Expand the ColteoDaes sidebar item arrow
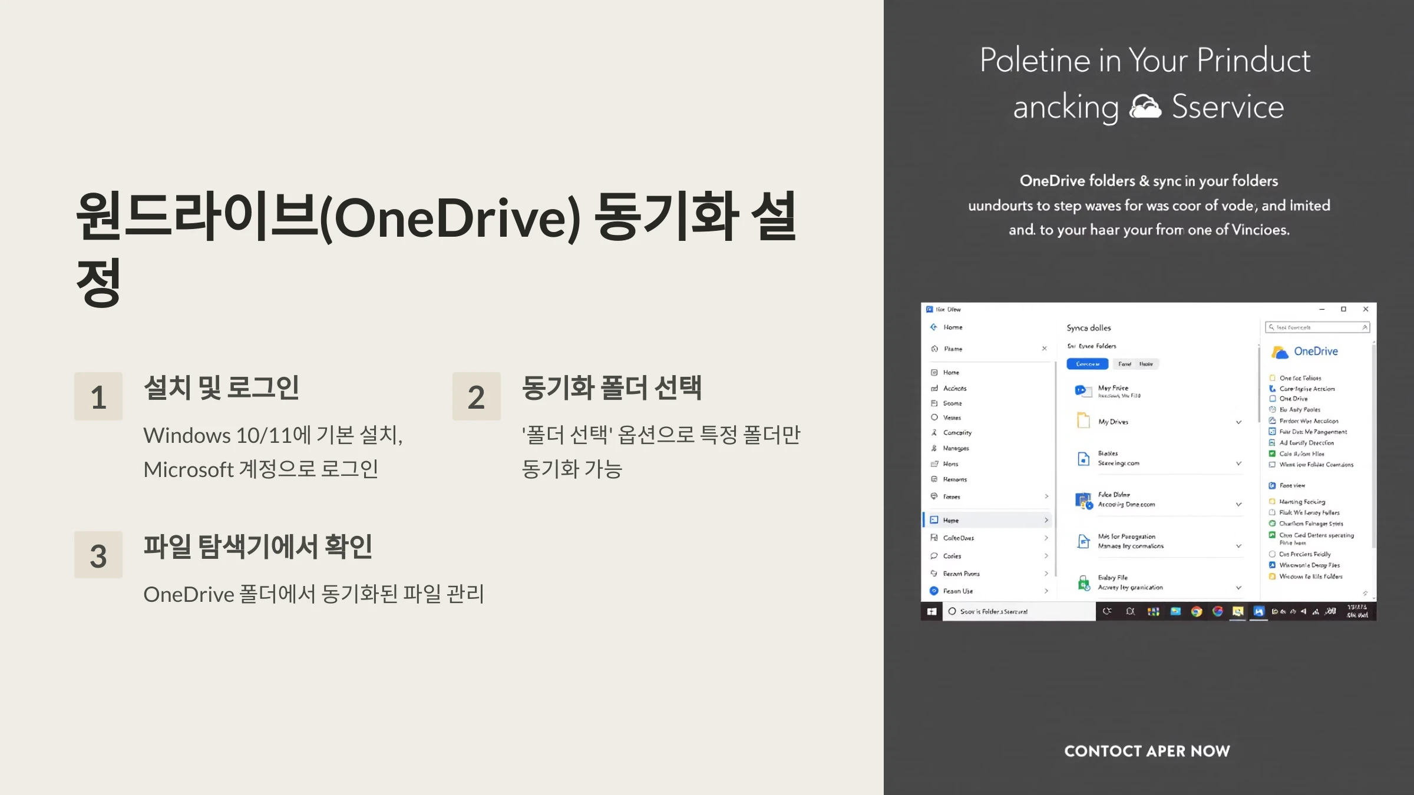The height and width of the screenshot is (795, 1414). (x=1046, y=538)
